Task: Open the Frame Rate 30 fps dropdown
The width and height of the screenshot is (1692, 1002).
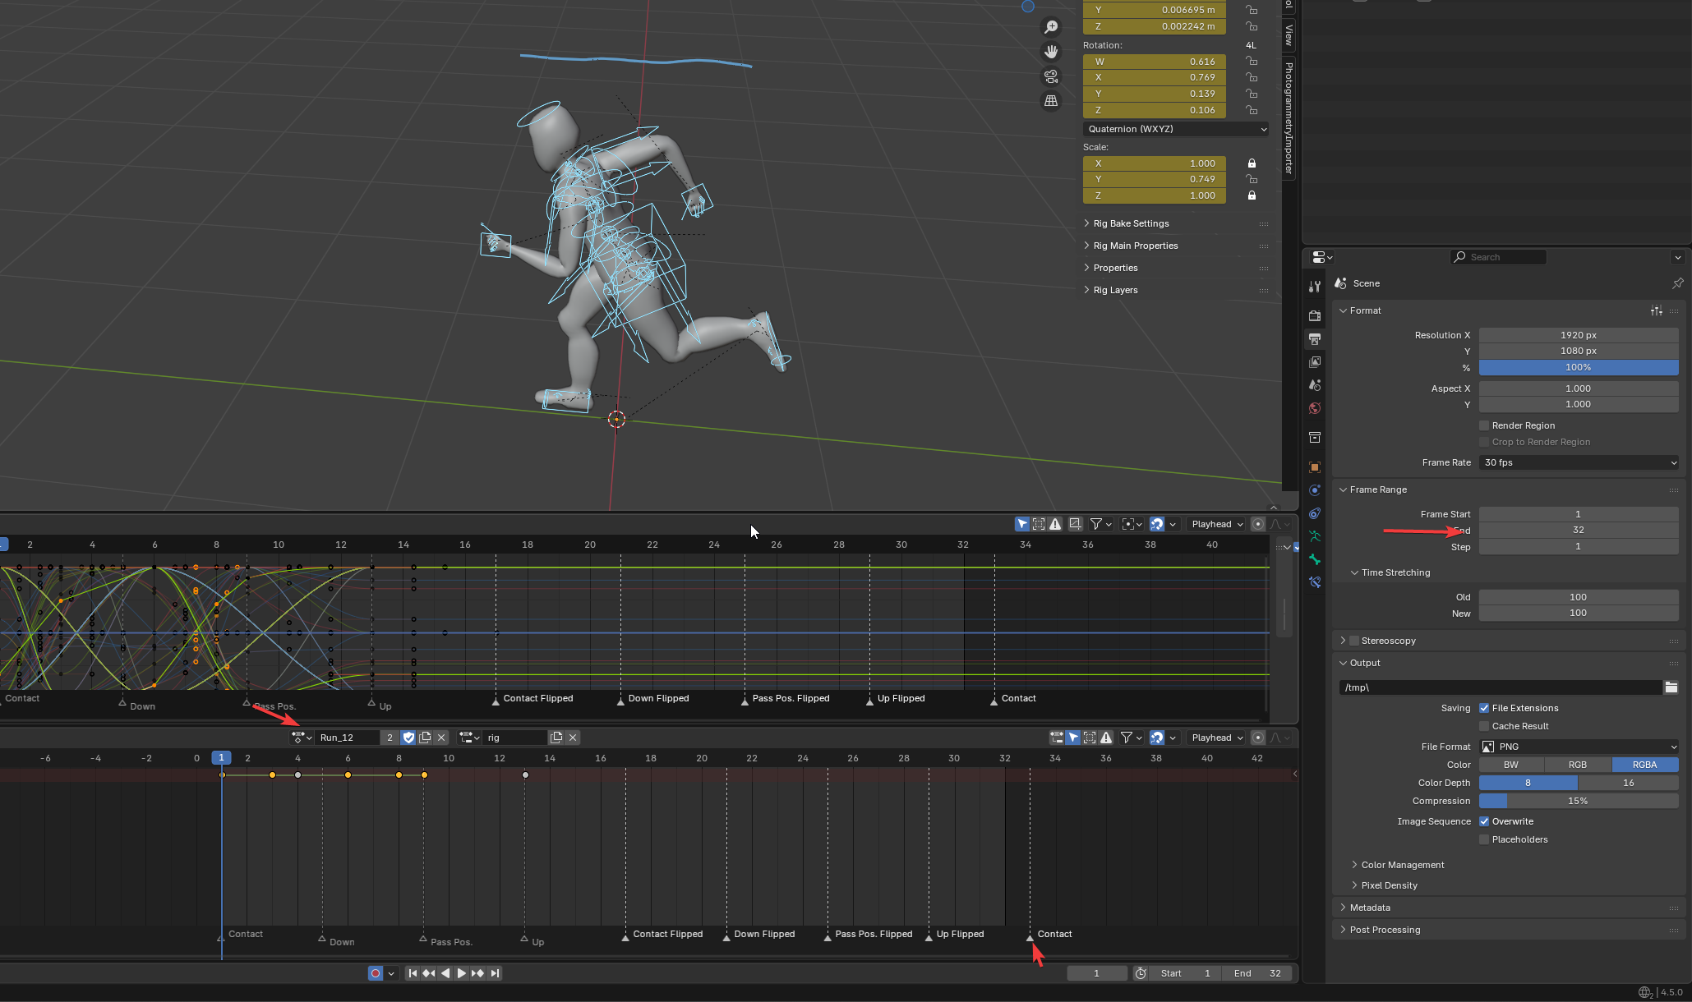Action: tap(1578, 462)
